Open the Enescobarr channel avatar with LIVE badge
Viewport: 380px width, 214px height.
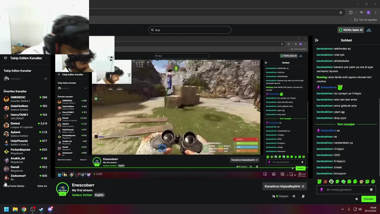click(62, 189)
